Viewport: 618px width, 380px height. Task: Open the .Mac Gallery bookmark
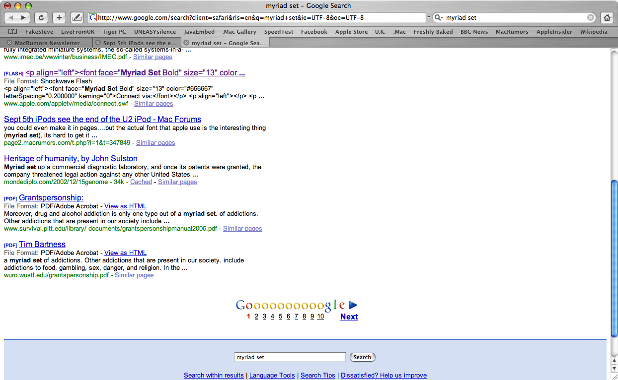pos(239,31)
